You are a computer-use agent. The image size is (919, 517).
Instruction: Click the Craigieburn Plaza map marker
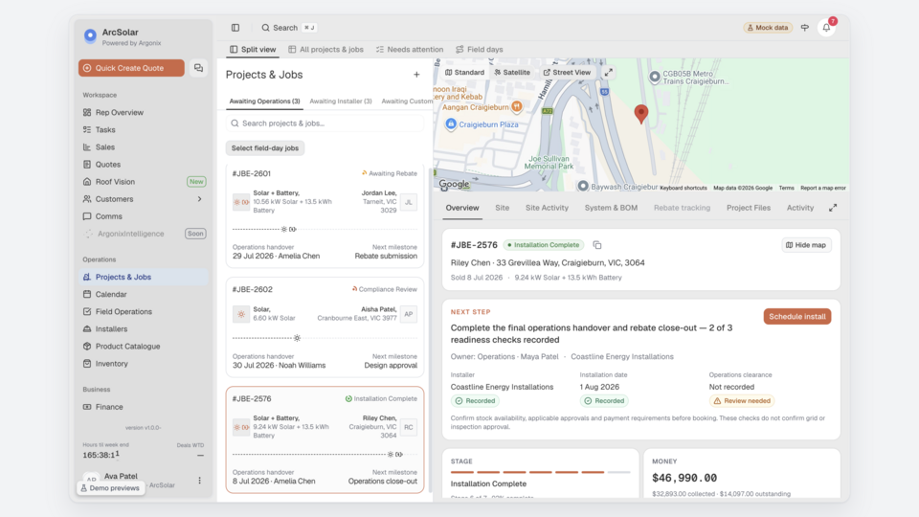click(x=450, y=124)
